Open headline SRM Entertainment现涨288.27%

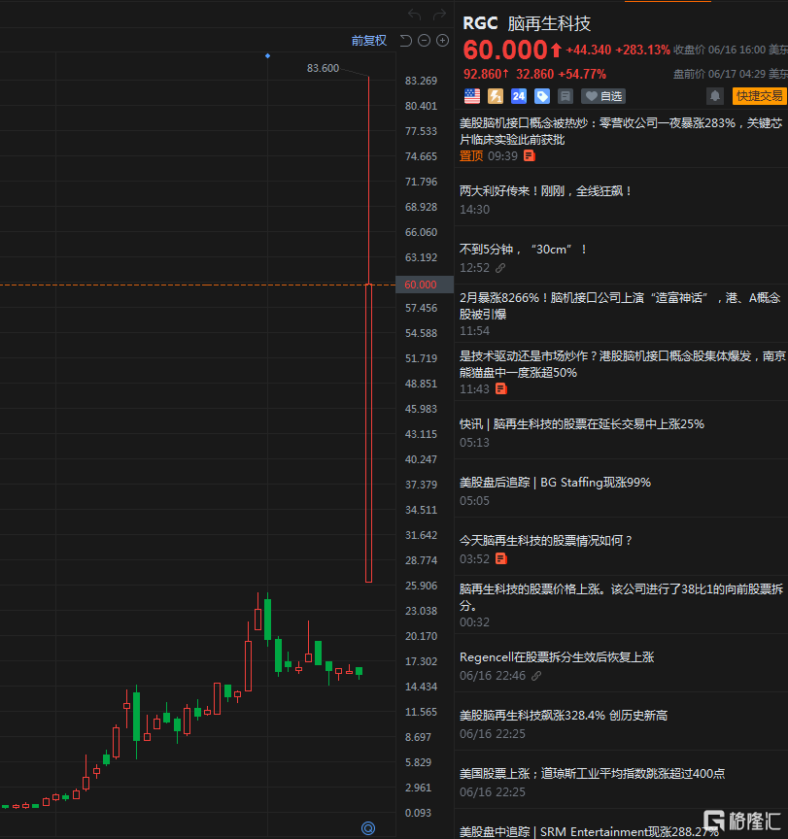[589, 832]
